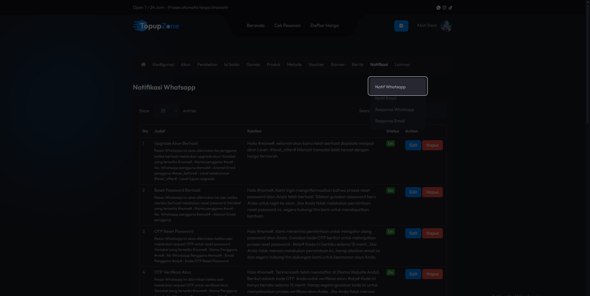Image resolution: width=590 pixels, height=296 pixels.
Task: Open the Pembelian menu
Action: pos(207,64)
